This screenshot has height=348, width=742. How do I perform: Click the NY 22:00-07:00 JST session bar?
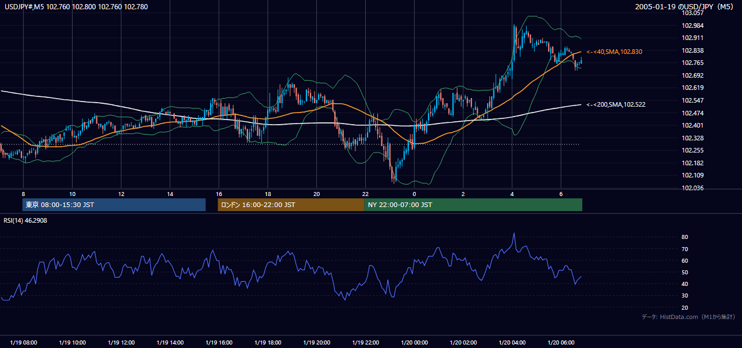[473, 205]
